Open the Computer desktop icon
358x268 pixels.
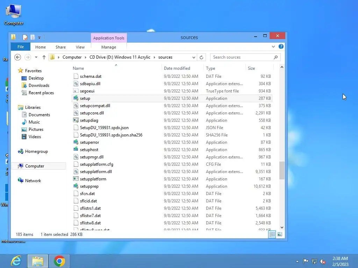(14, 15)
